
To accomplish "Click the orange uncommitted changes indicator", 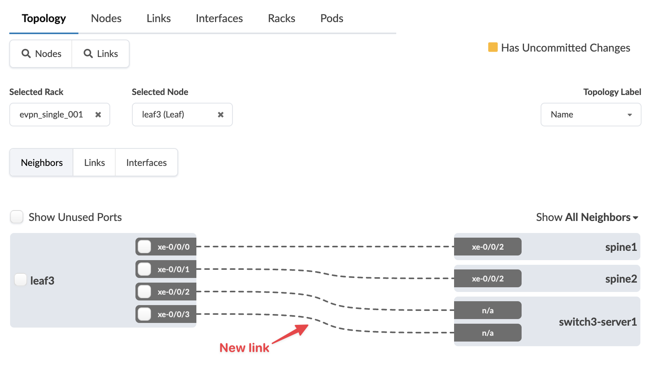I will point(492,47).
